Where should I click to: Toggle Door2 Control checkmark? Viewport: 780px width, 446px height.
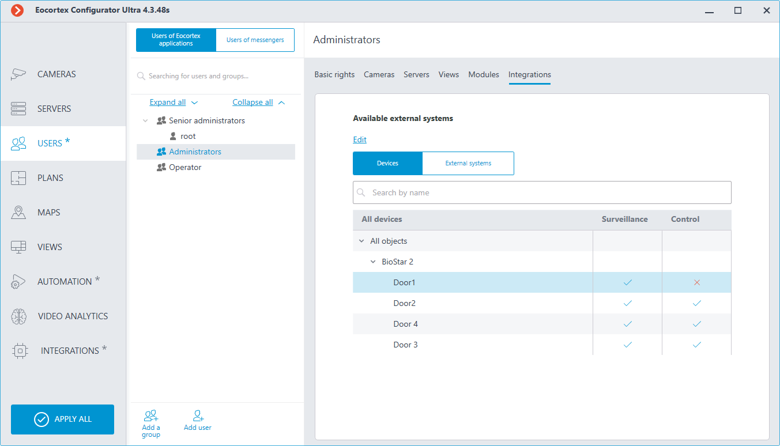click(697, 303)
